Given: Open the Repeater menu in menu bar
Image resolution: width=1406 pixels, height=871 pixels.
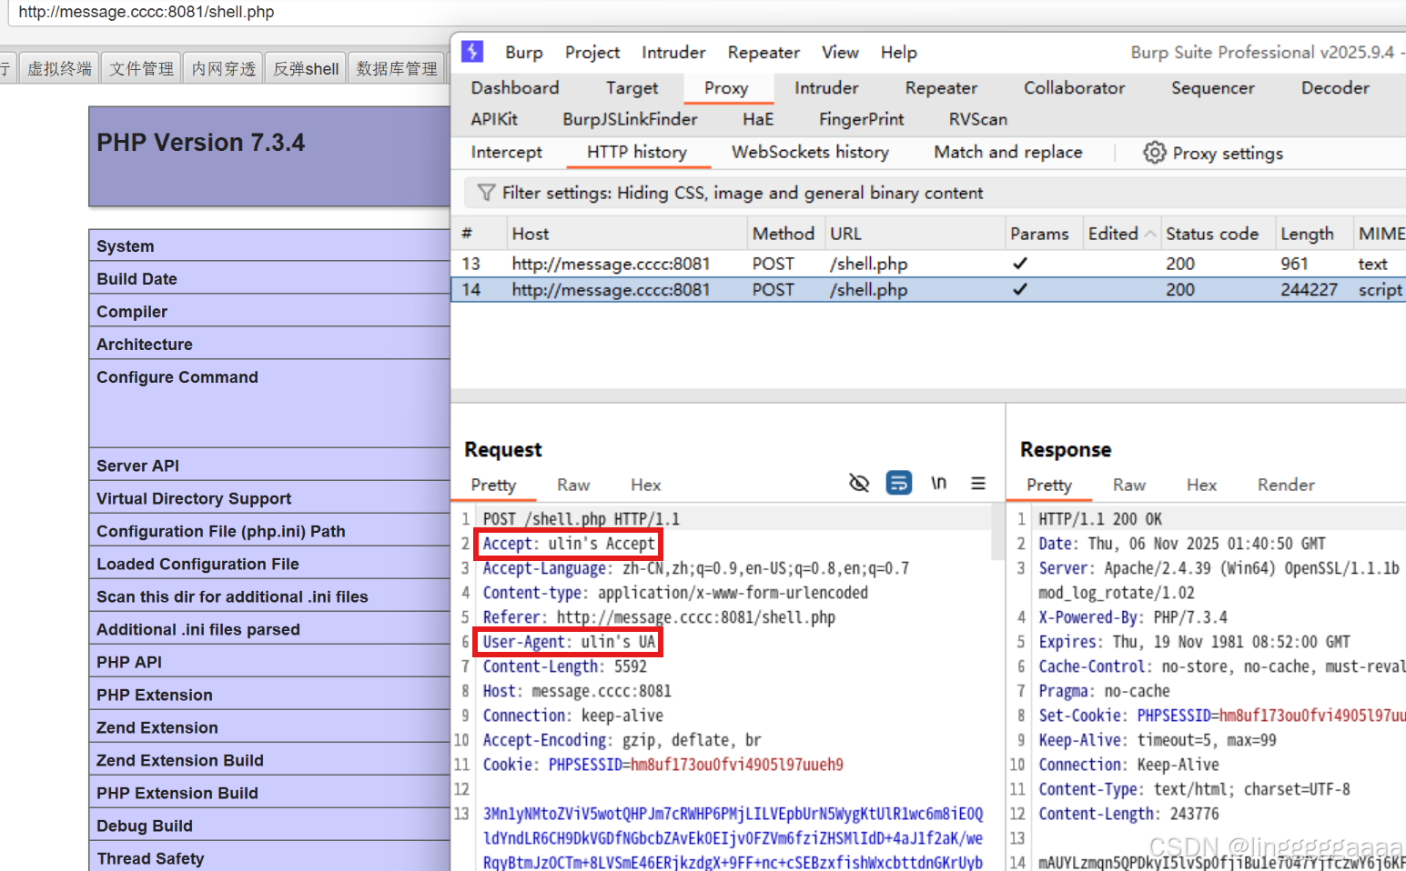Looking at the screenshot, I should 764,53.
